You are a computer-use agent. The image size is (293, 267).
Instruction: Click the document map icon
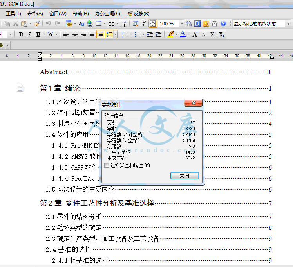coord(136,24)
